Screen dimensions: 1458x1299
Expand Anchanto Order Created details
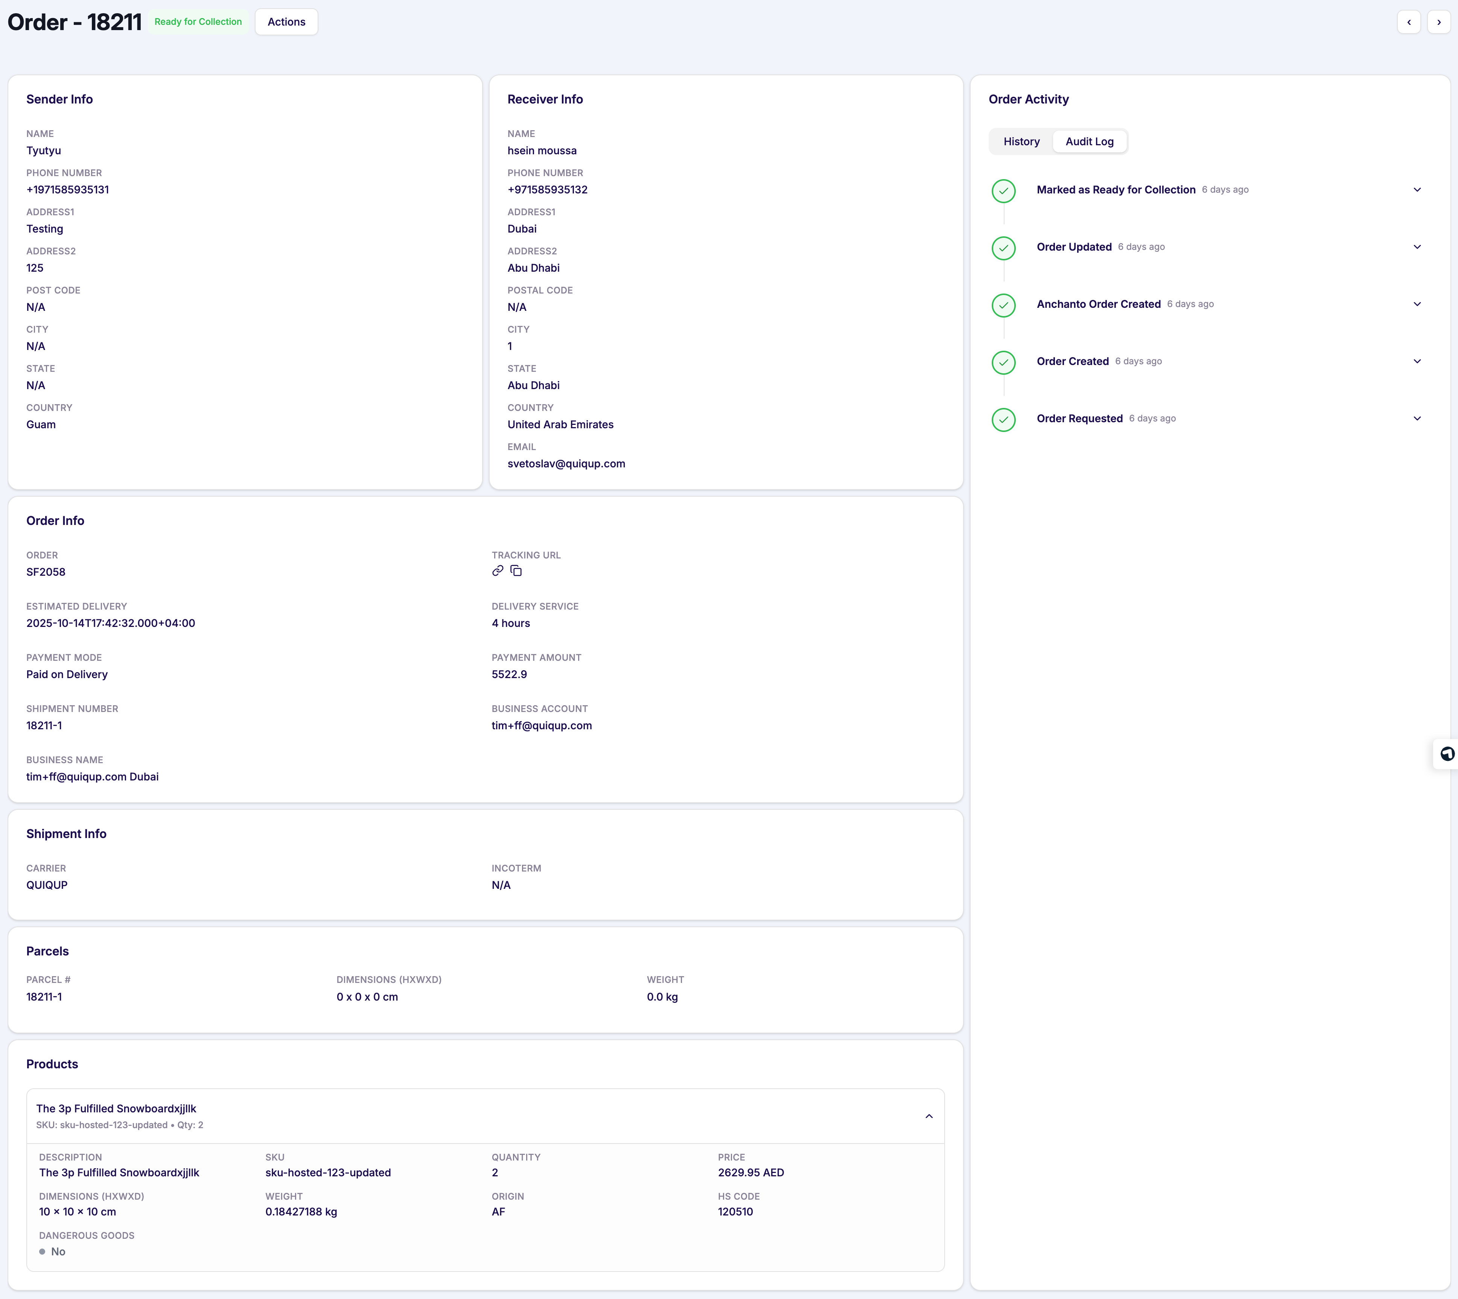pyautogui.click(x=1417, y=304)
